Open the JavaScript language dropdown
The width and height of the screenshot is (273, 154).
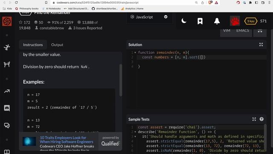(x=149, y=17)
